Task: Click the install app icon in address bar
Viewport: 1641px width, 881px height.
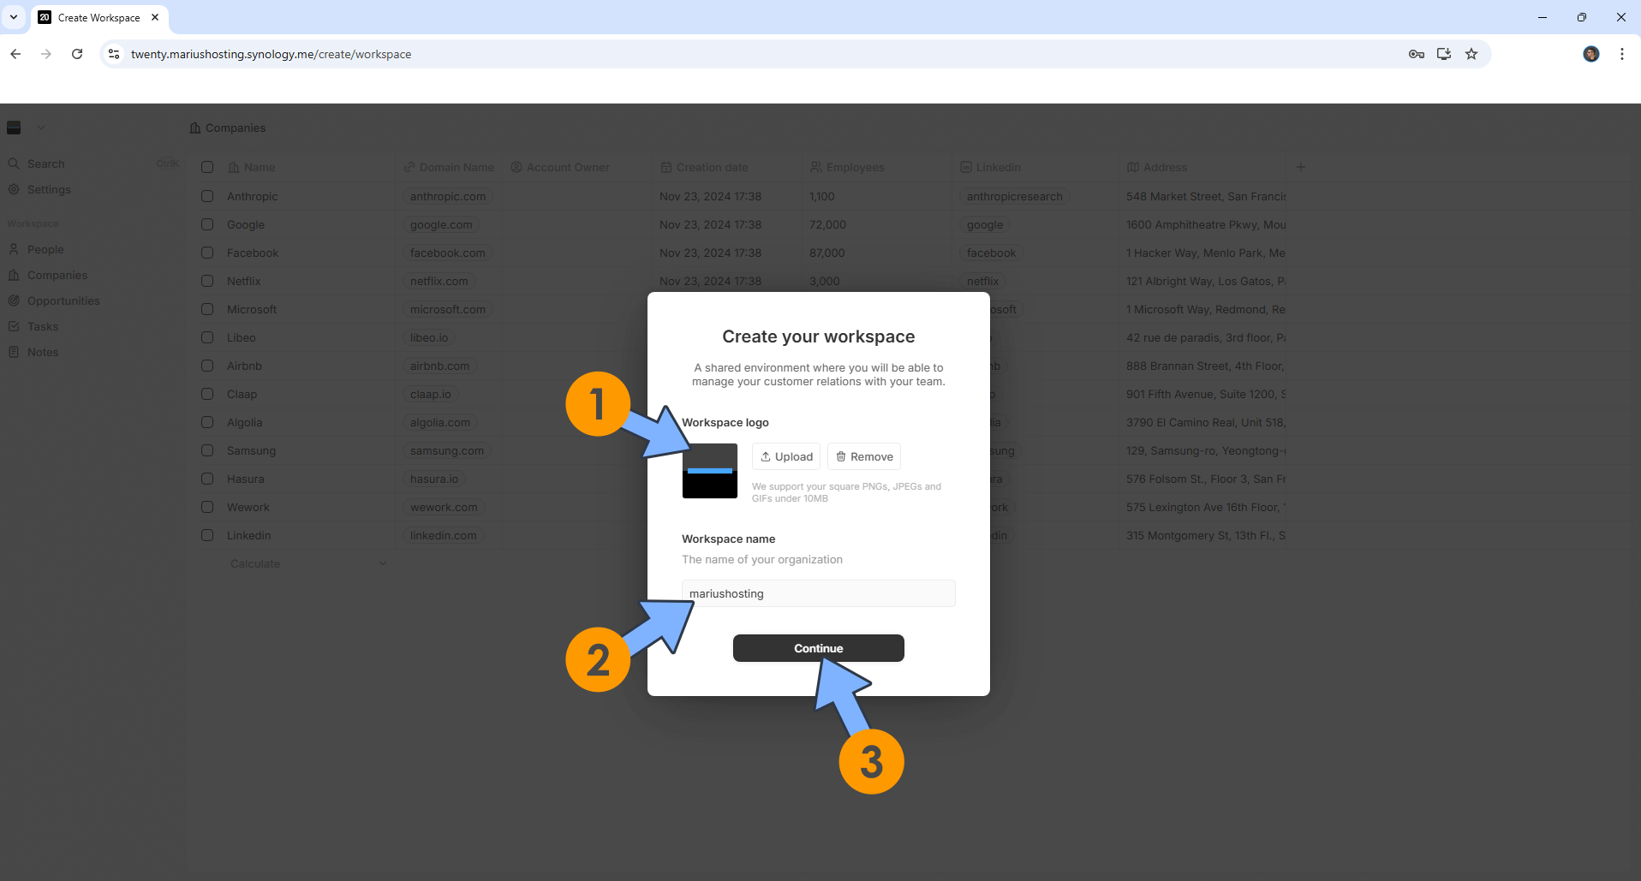Action: (x=1444, y=54)
